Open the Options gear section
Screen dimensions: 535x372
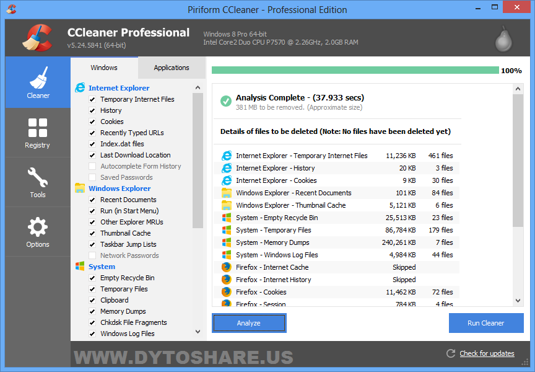38,232
